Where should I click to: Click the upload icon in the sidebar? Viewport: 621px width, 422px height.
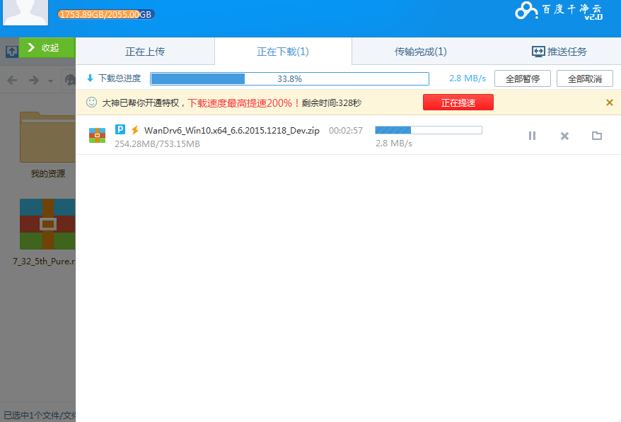12,51
